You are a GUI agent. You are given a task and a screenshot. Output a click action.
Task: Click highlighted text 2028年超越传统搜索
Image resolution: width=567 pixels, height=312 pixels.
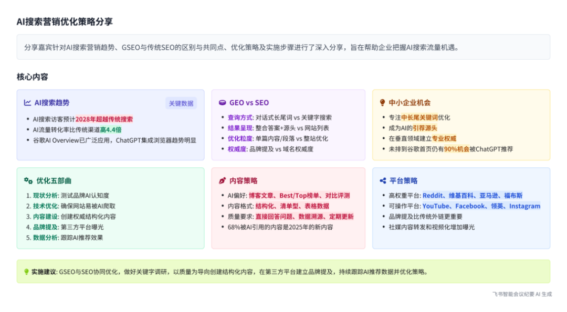click(x=104, y=119)
